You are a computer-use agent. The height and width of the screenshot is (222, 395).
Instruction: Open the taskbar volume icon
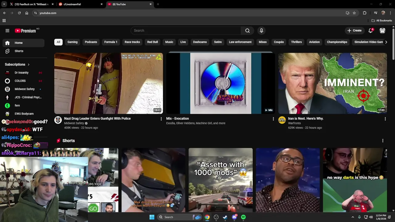[371, 217]
